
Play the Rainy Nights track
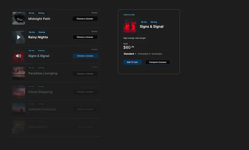pyautogui.click(x=19, y=37)
